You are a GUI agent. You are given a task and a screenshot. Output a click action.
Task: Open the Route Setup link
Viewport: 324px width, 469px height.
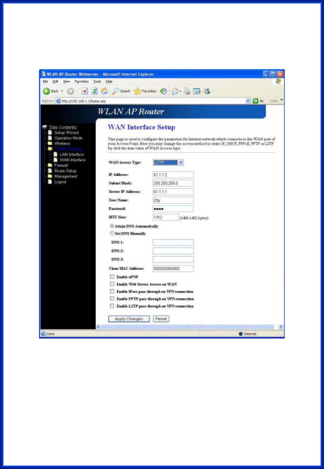pos(65,171)
